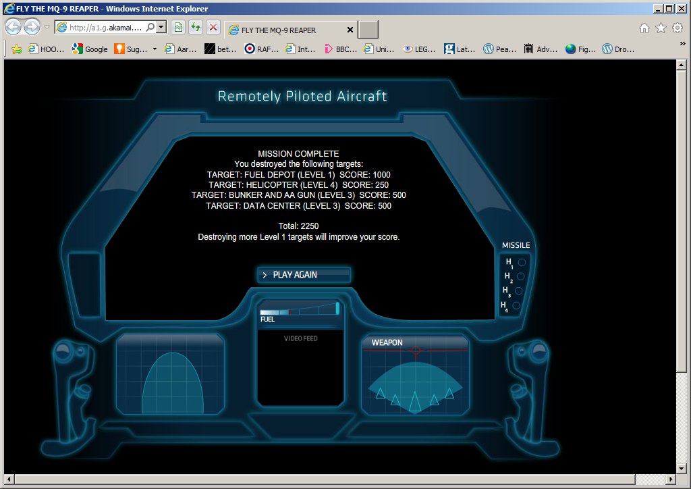The image size is (691, 489).
Task: Select the H1 missile indicator circle
Action: pos(522,262)
